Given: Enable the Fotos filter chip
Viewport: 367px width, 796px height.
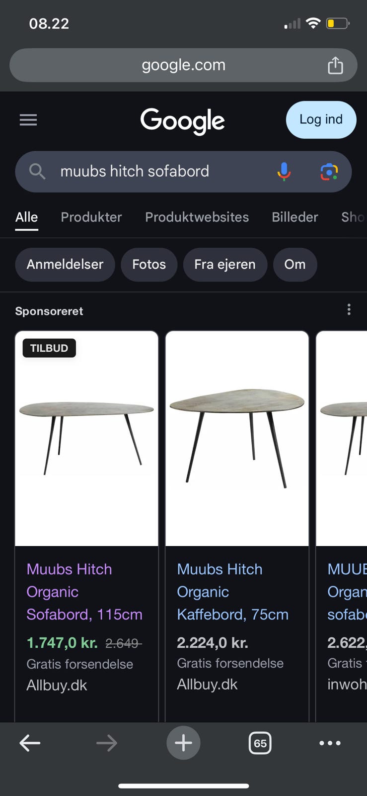Looking at the screenshot, I should 149,265.
